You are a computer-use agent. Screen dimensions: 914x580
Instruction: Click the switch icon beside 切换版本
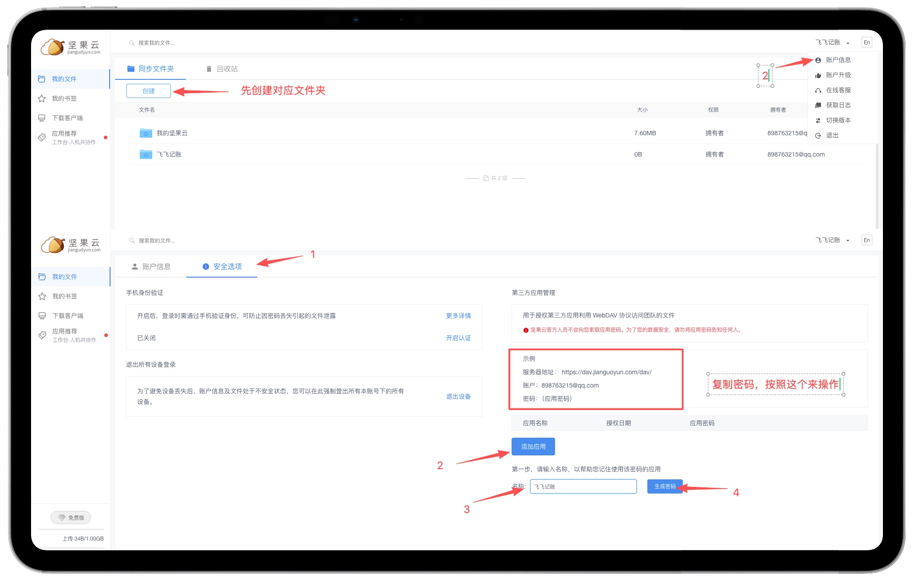(818, 121)
